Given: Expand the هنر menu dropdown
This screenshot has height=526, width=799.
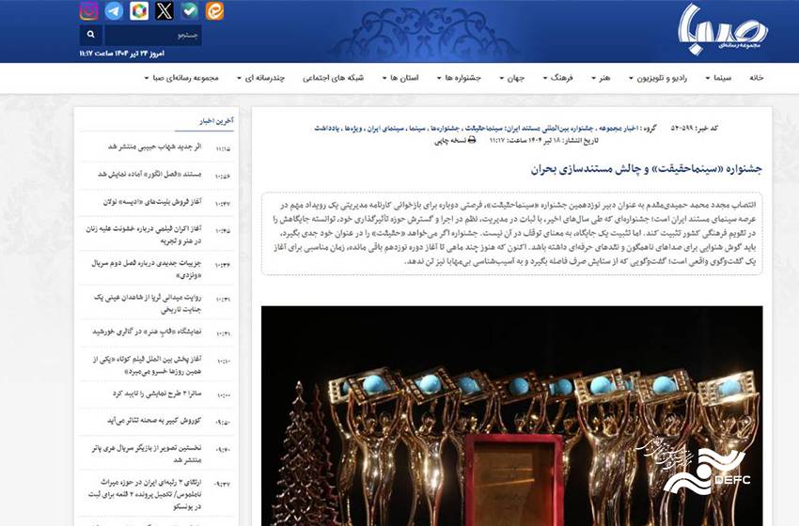Looking at the screenshot, I should 601,78.
